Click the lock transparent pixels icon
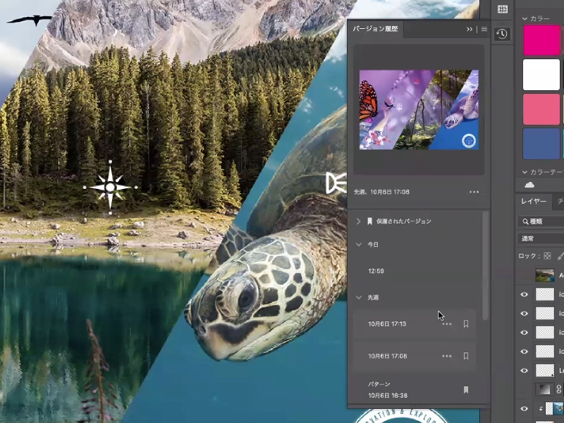The height and width of the screenshot is (423, 564). 547,256
